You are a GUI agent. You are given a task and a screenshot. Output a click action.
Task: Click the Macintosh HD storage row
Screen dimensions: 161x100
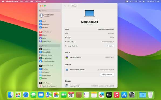coord(90,86)
